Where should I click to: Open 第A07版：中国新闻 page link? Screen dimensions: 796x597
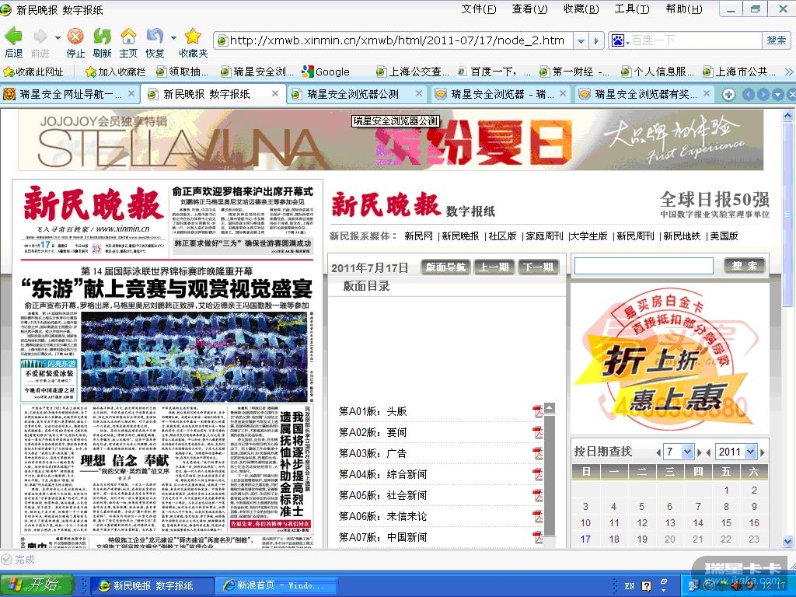(382, 537)
